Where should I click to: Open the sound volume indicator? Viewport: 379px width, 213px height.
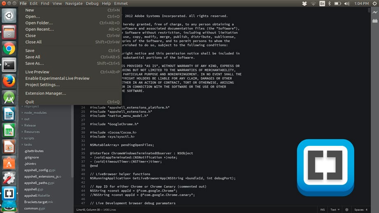(x=347, y=4)
